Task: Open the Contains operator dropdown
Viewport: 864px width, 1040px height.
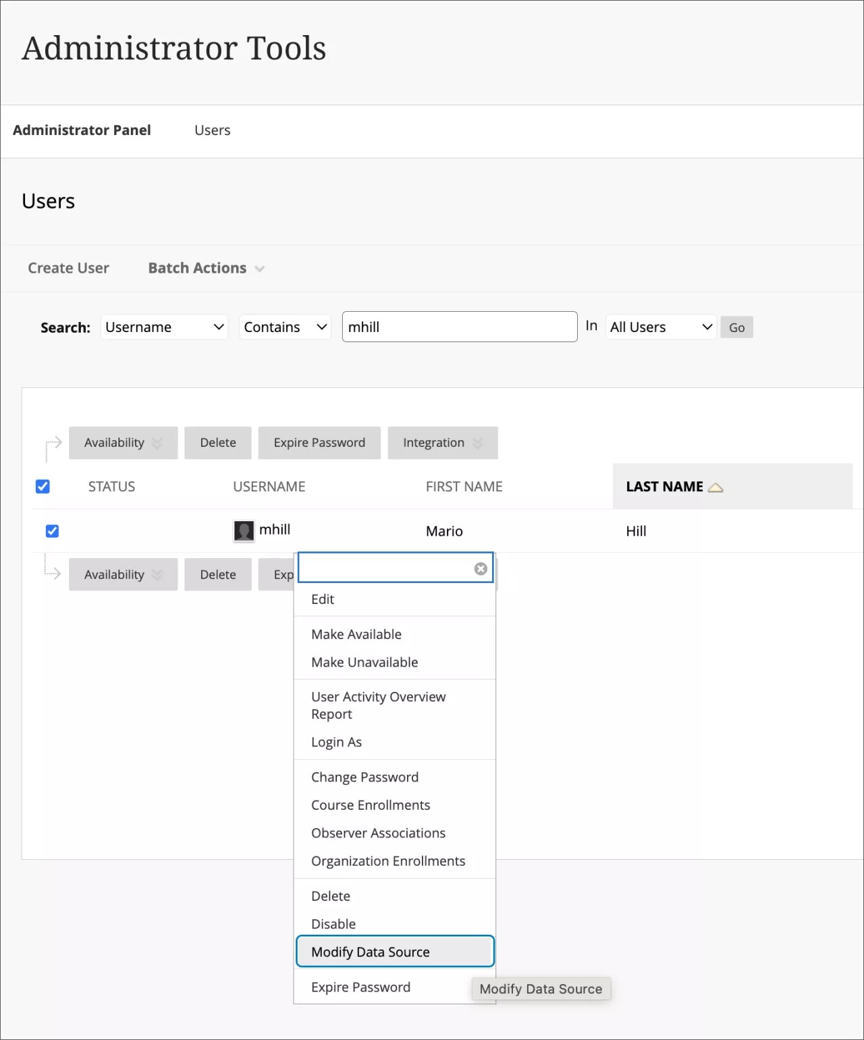Action: (284, 327)
